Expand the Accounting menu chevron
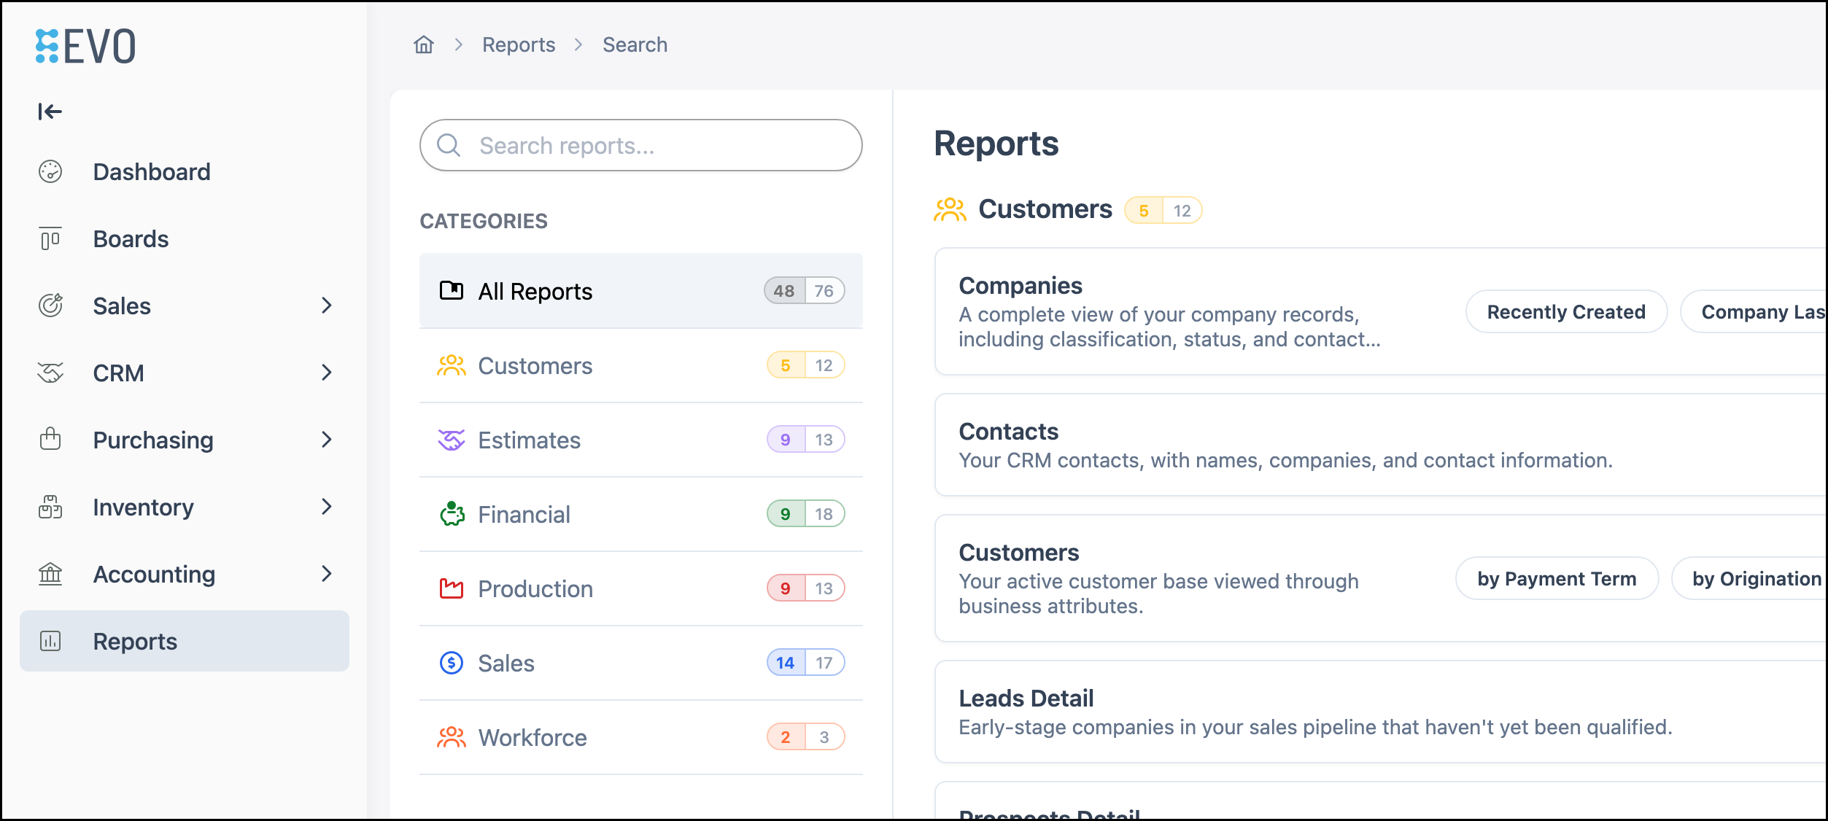The image size is (1828, 821). [327, 575]
